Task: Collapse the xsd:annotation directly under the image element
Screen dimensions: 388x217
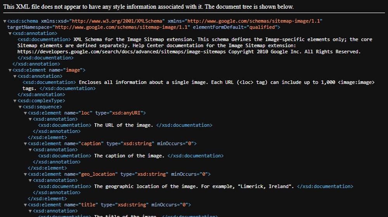Action: [x=15, y=76]
